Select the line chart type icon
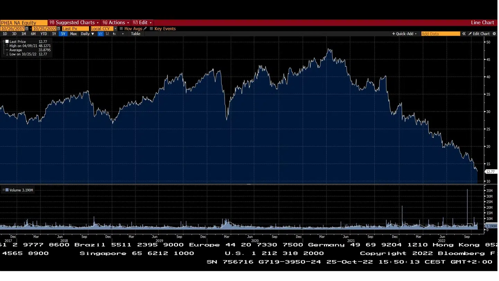This screenshot has height=281, width=499. tap(100, 34)
